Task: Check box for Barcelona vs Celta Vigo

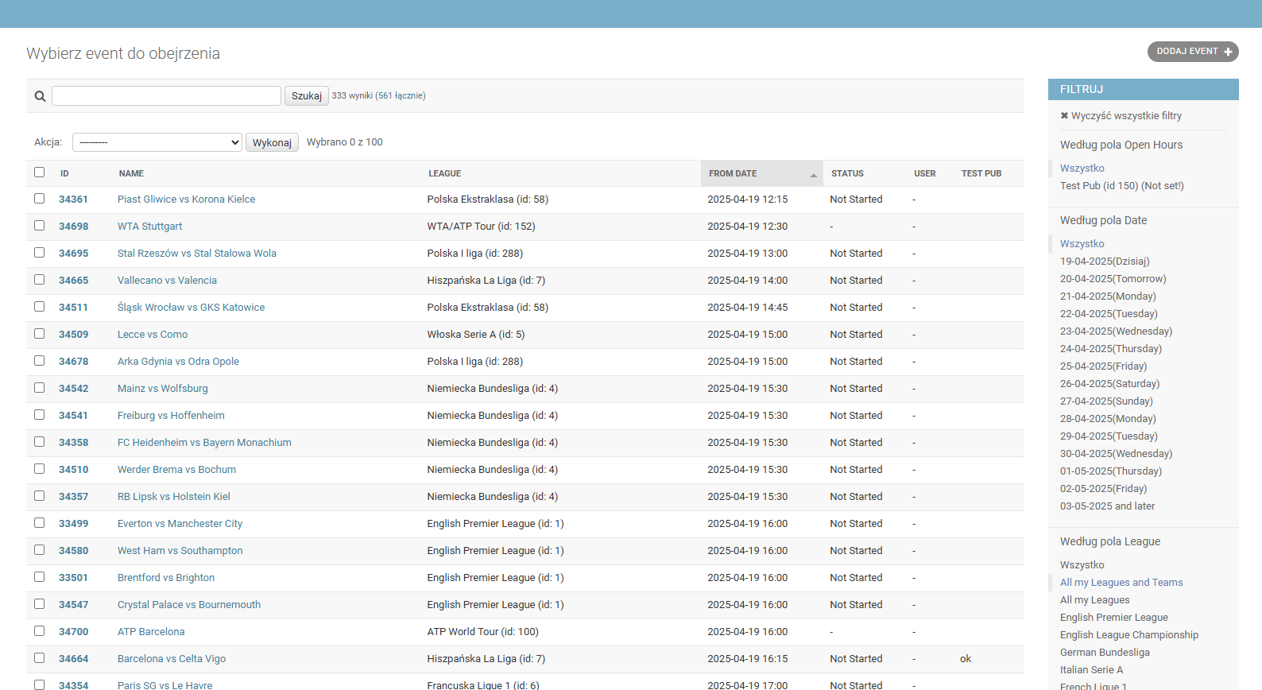Action: click(39, 657)
